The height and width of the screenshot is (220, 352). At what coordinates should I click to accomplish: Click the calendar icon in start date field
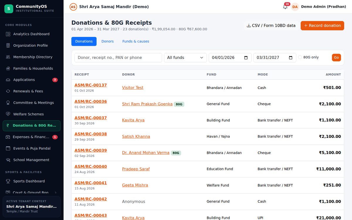(x=246, y=57)
